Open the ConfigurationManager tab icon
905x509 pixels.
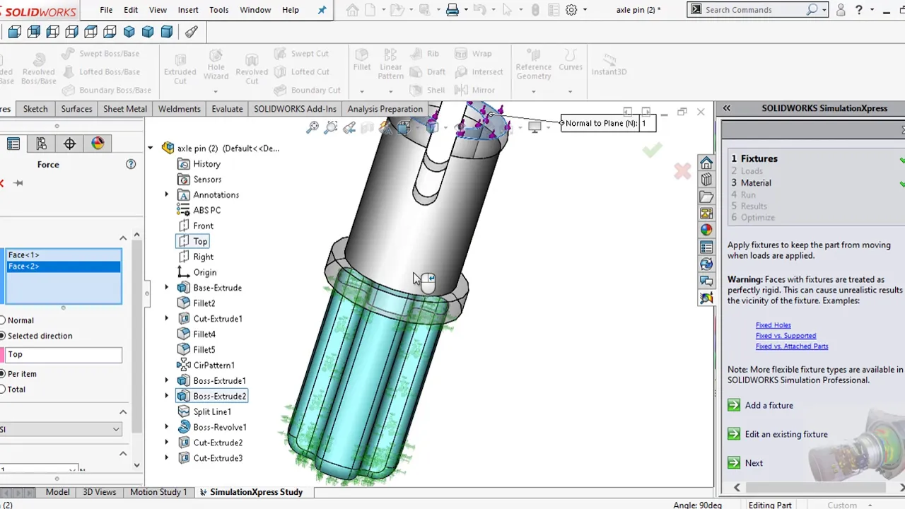(x=41, y=144)
